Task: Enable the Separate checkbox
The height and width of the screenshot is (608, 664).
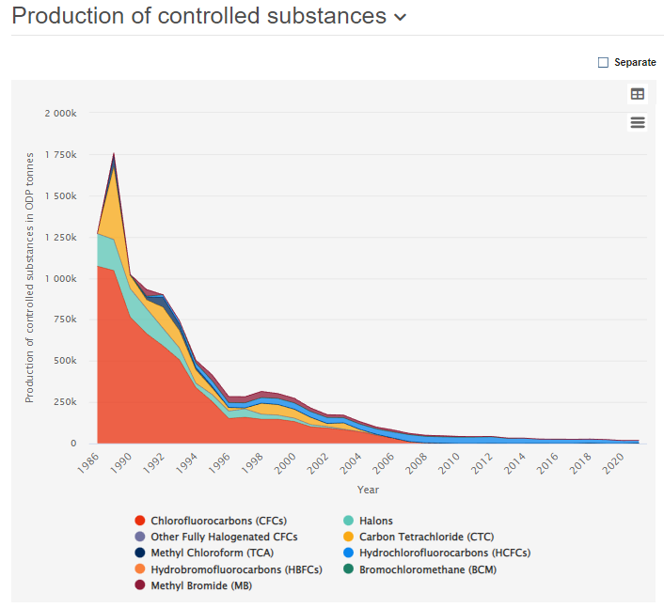Action: [x=603, y=62]
